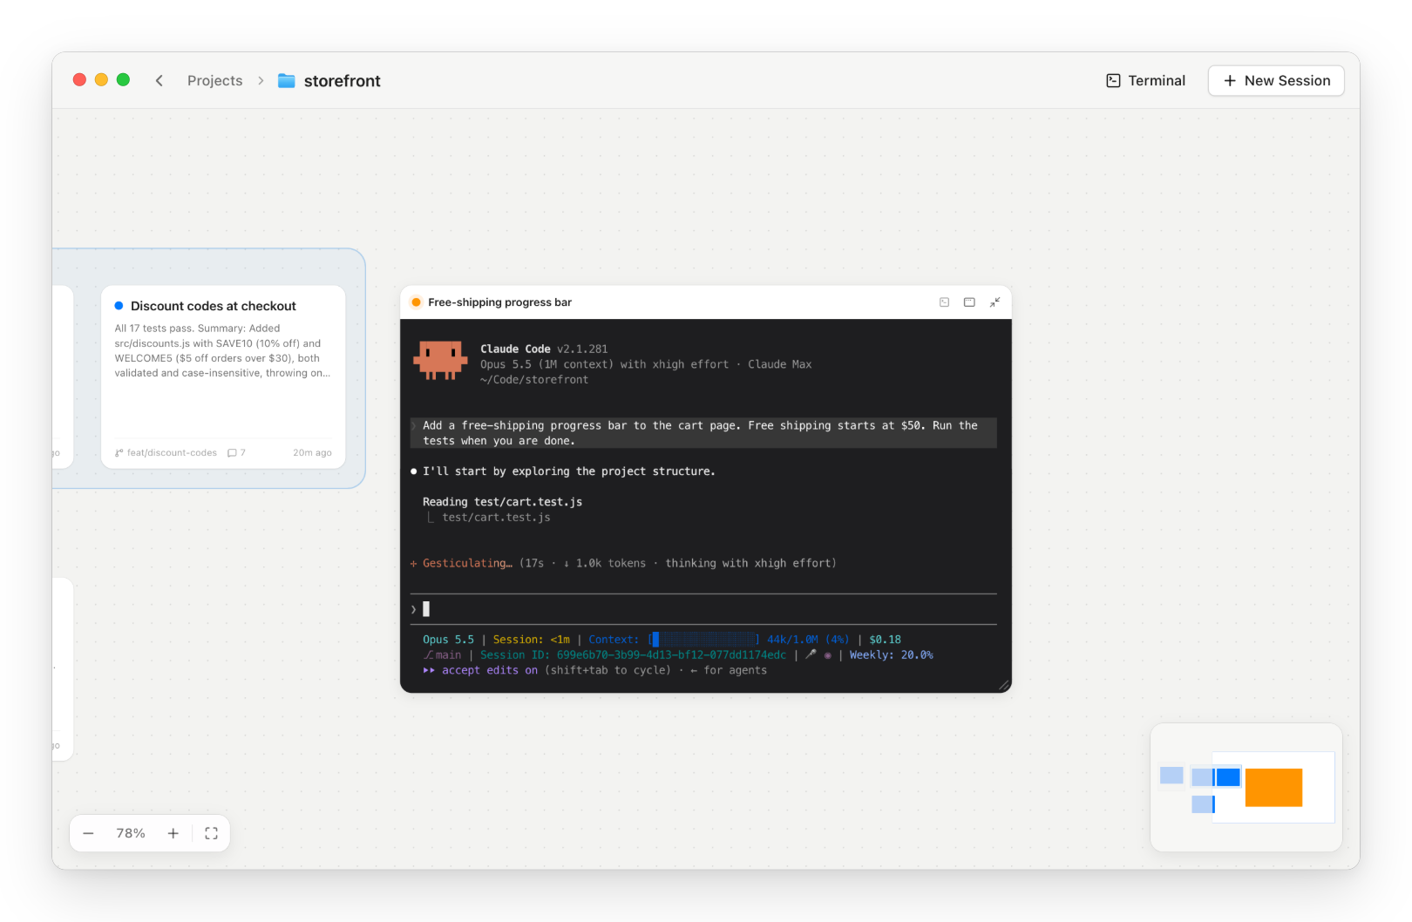Zoom out the canvas with the minus button

pos(88,834)
